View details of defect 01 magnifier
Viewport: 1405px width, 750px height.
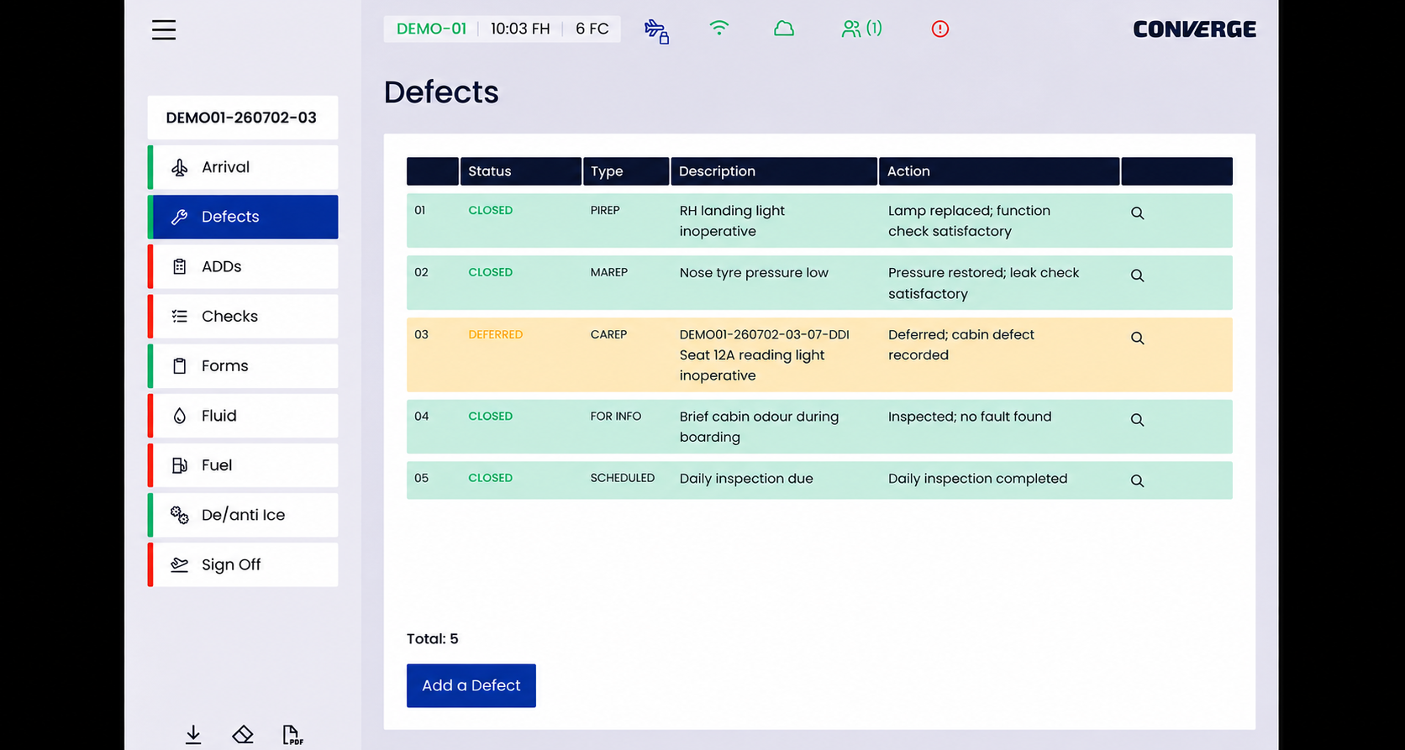pos(1137,213)
